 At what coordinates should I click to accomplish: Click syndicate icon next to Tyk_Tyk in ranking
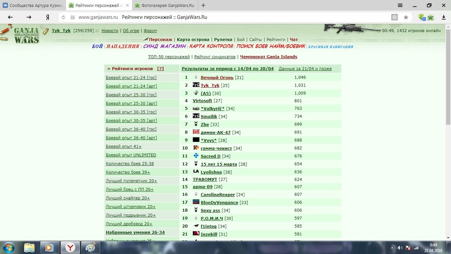coord(196,85)
